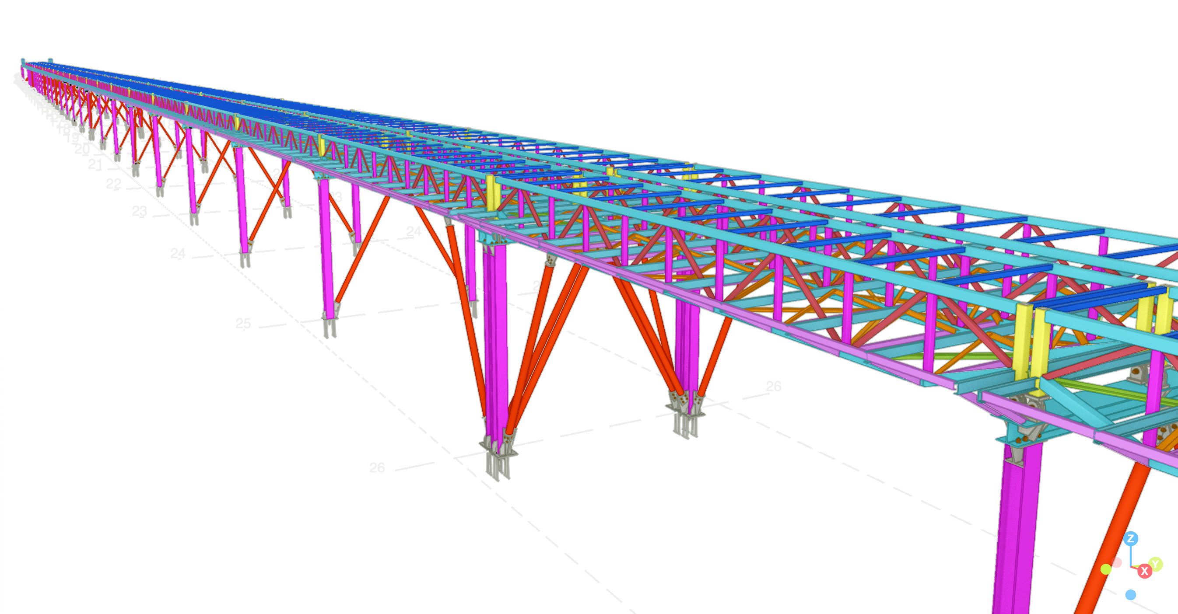Select grid line label 21
The image size is (1178, 614).
[95, 164]
